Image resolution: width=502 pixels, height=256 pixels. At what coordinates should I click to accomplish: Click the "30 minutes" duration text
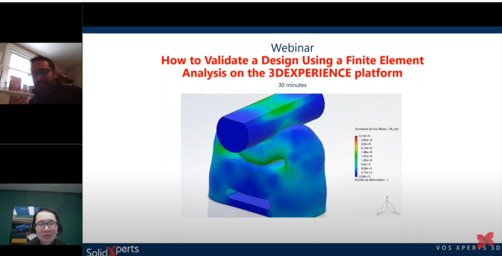(x=292, y=85)
